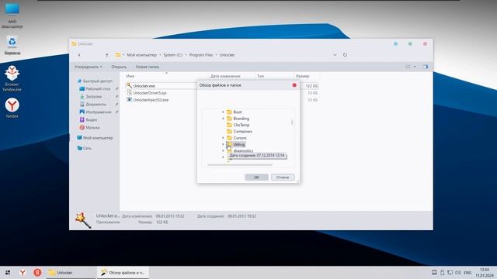Toggle the Explorer preview pane icon

tap(426, 67)
